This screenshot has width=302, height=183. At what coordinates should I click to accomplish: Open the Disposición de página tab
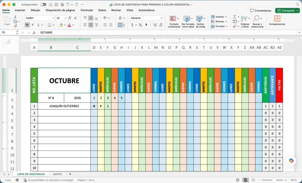click(60, 10)
